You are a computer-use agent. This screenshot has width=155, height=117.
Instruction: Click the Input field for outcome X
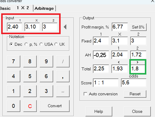tap(32, 27)
